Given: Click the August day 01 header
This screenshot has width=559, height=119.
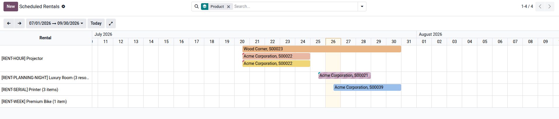Looking at the screenshot, I should point(424,42).
